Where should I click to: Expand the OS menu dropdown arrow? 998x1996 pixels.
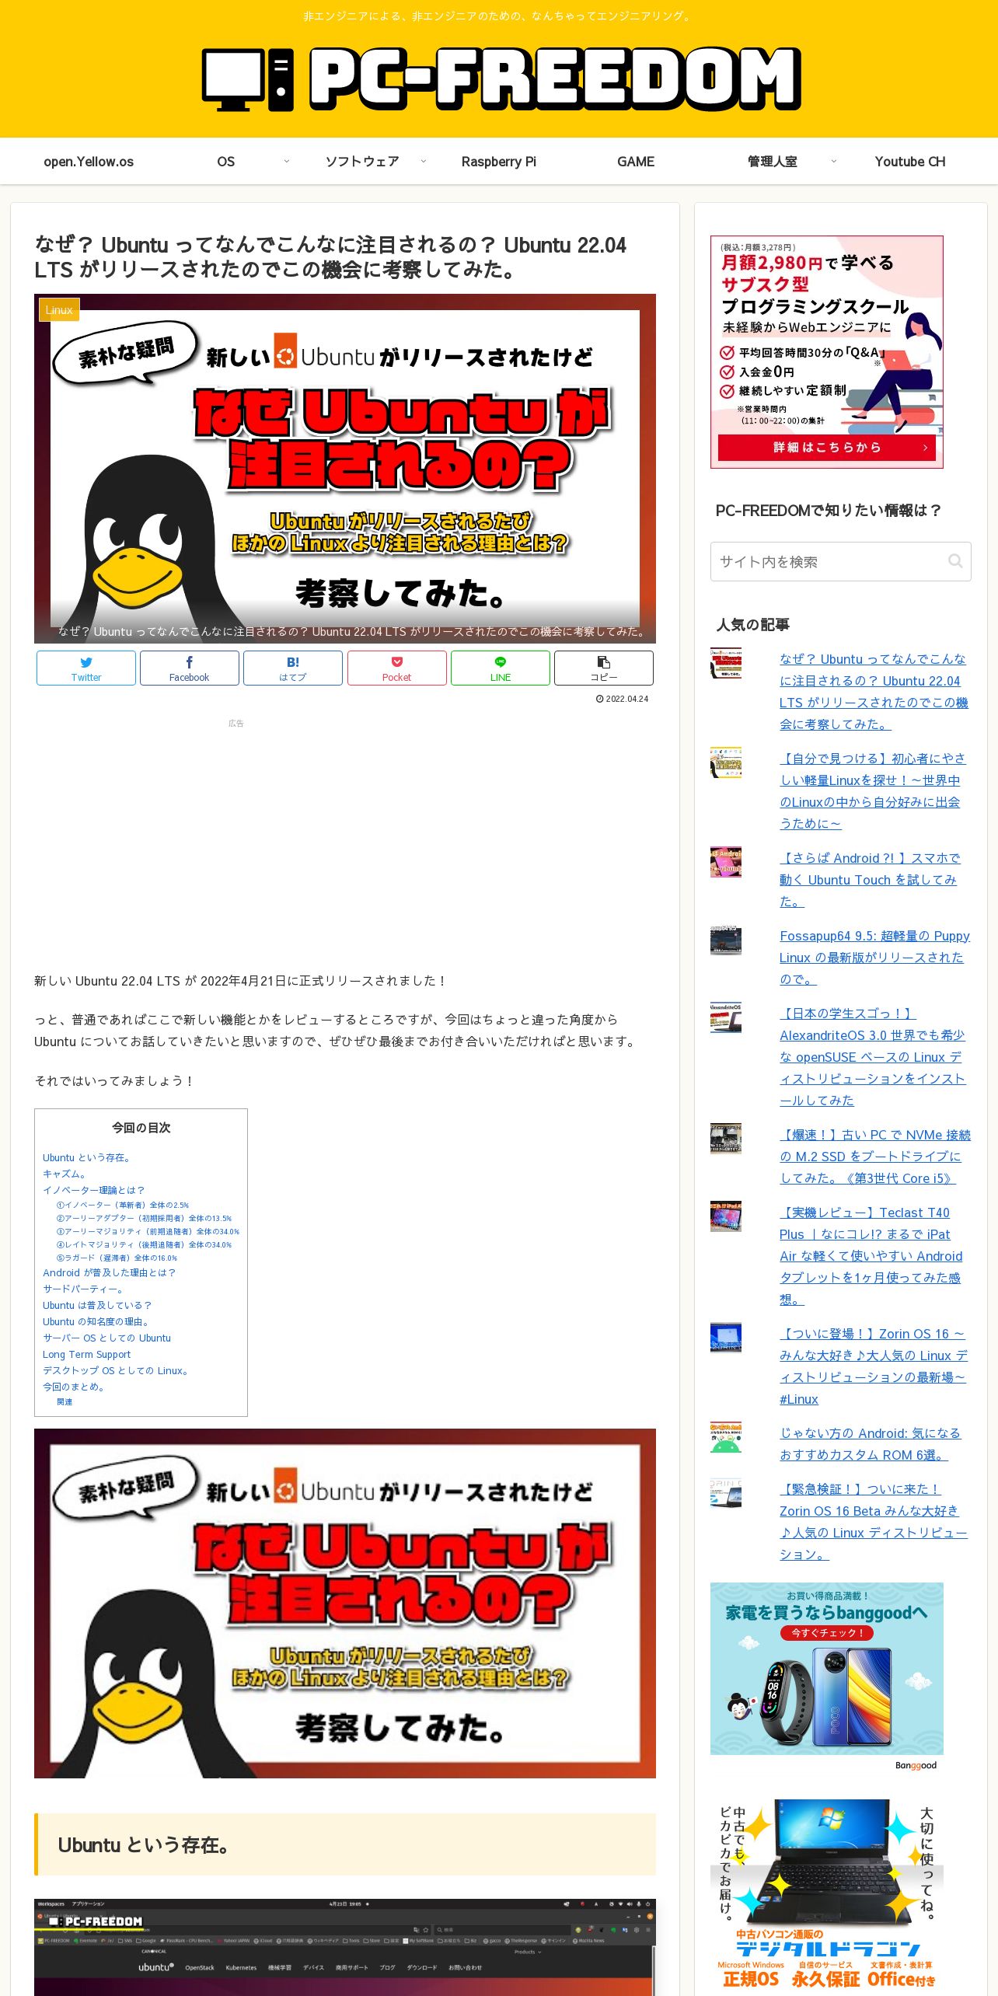coord(286,162)
